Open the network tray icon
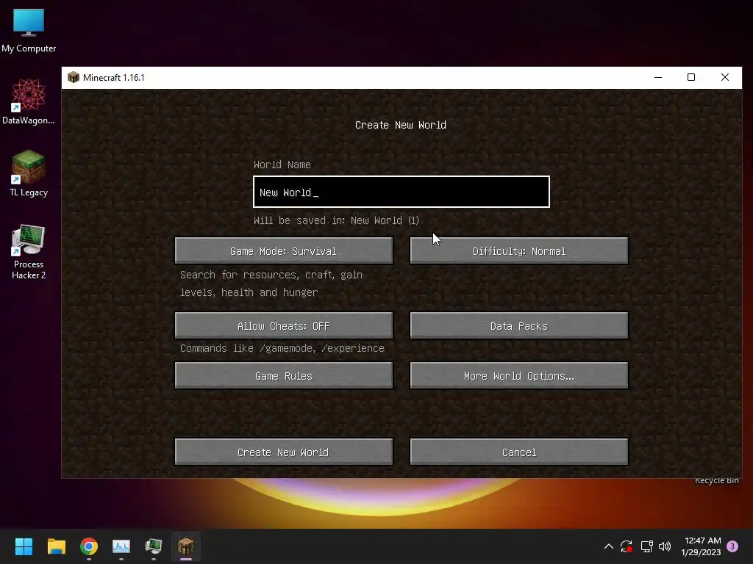The width and height of the screenshot is (753, 564). [646, 546]
